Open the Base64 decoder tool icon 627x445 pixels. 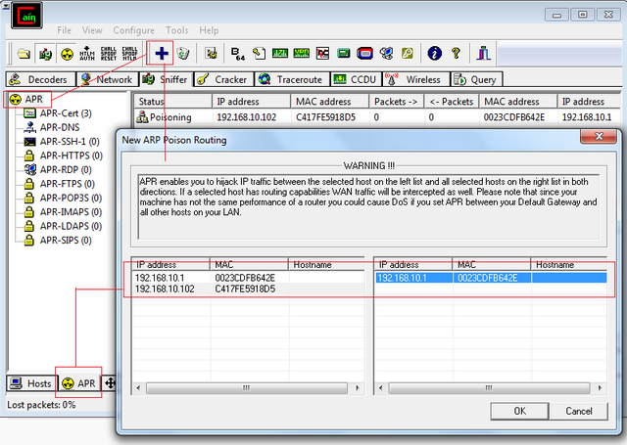[x=238, y=54]
